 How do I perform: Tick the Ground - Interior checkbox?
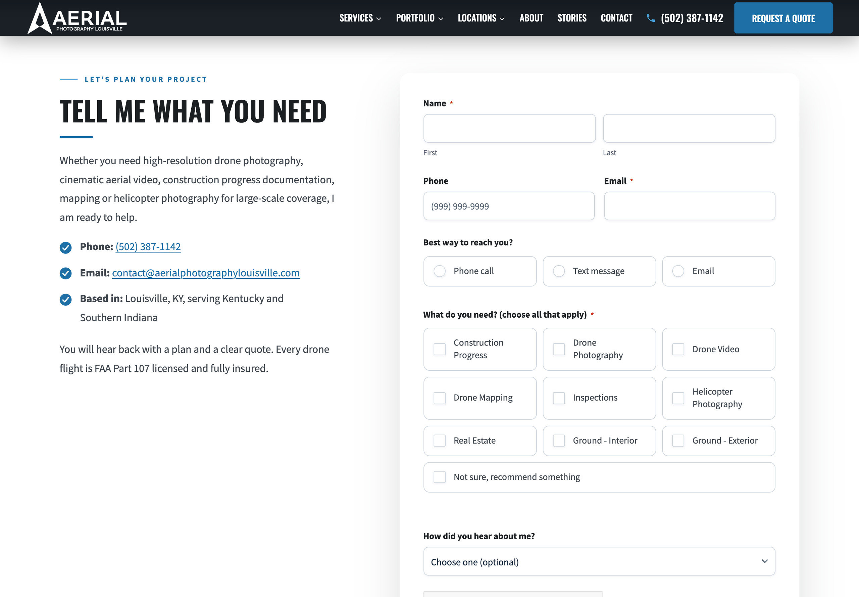[x=558, y=441]
